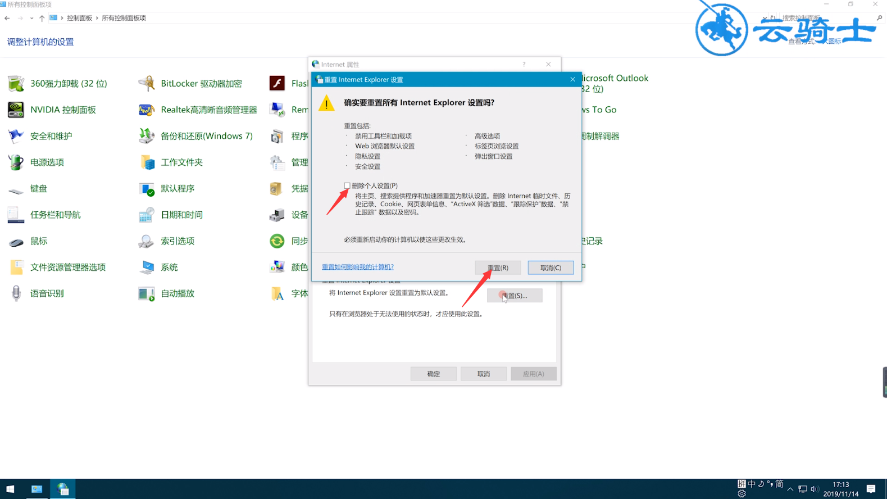Open the Realtek高清晰音频管理器 icon
Screen dimensions: 887x499
147,110
